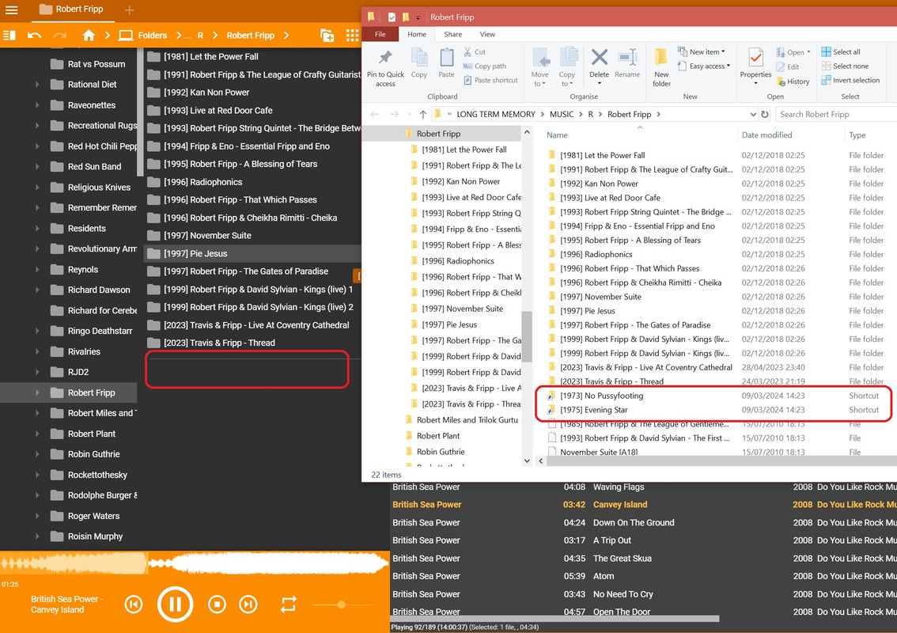Click Pin to Quick access in Explorer ribbon
This screenshot has height=633, width=897.
[x=385, y=69]
